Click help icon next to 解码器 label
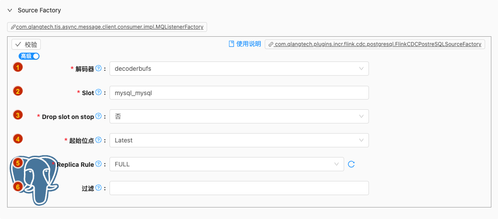Image resolution: width=498 pixels, height=219 pixels. [98, 69]
